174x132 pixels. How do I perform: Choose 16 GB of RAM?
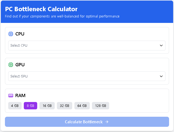point(47,106)
